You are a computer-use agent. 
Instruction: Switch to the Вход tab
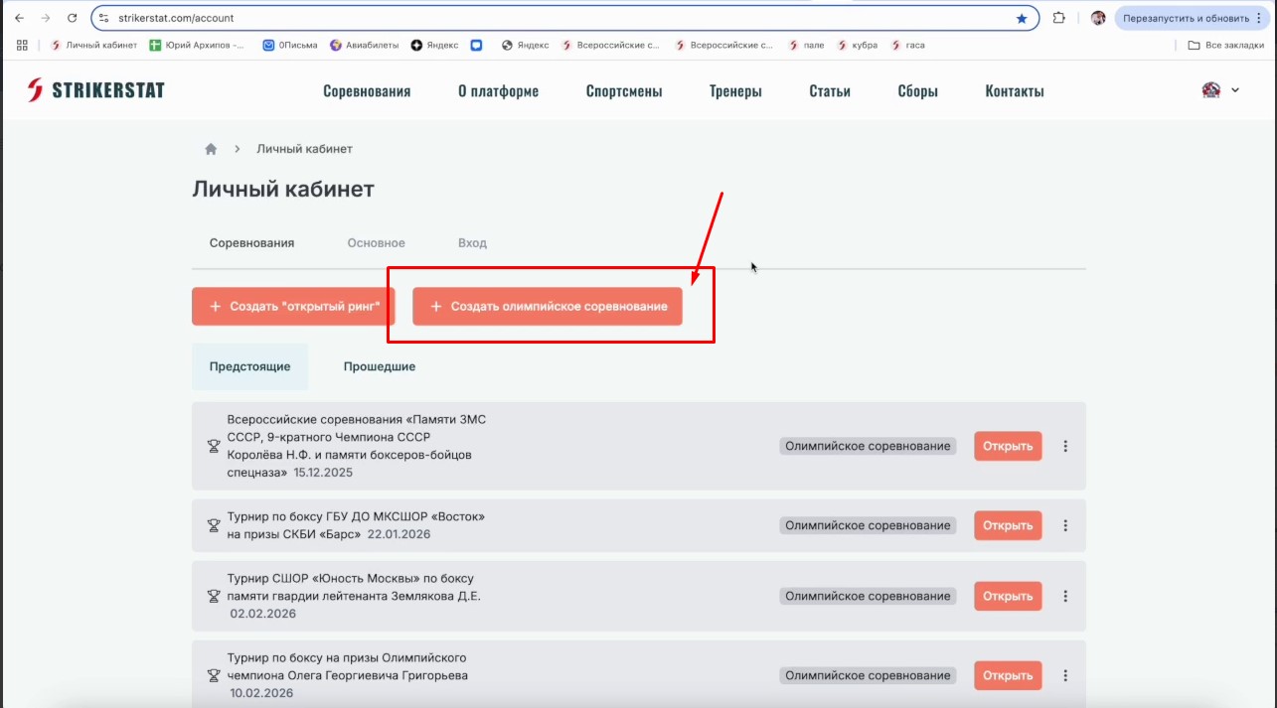(x=472, y=243)
